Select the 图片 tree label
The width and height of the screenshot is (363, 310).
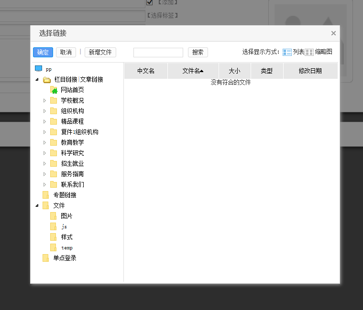[66, 216]
